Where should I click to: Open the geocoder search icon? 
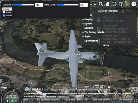[101, 4]
